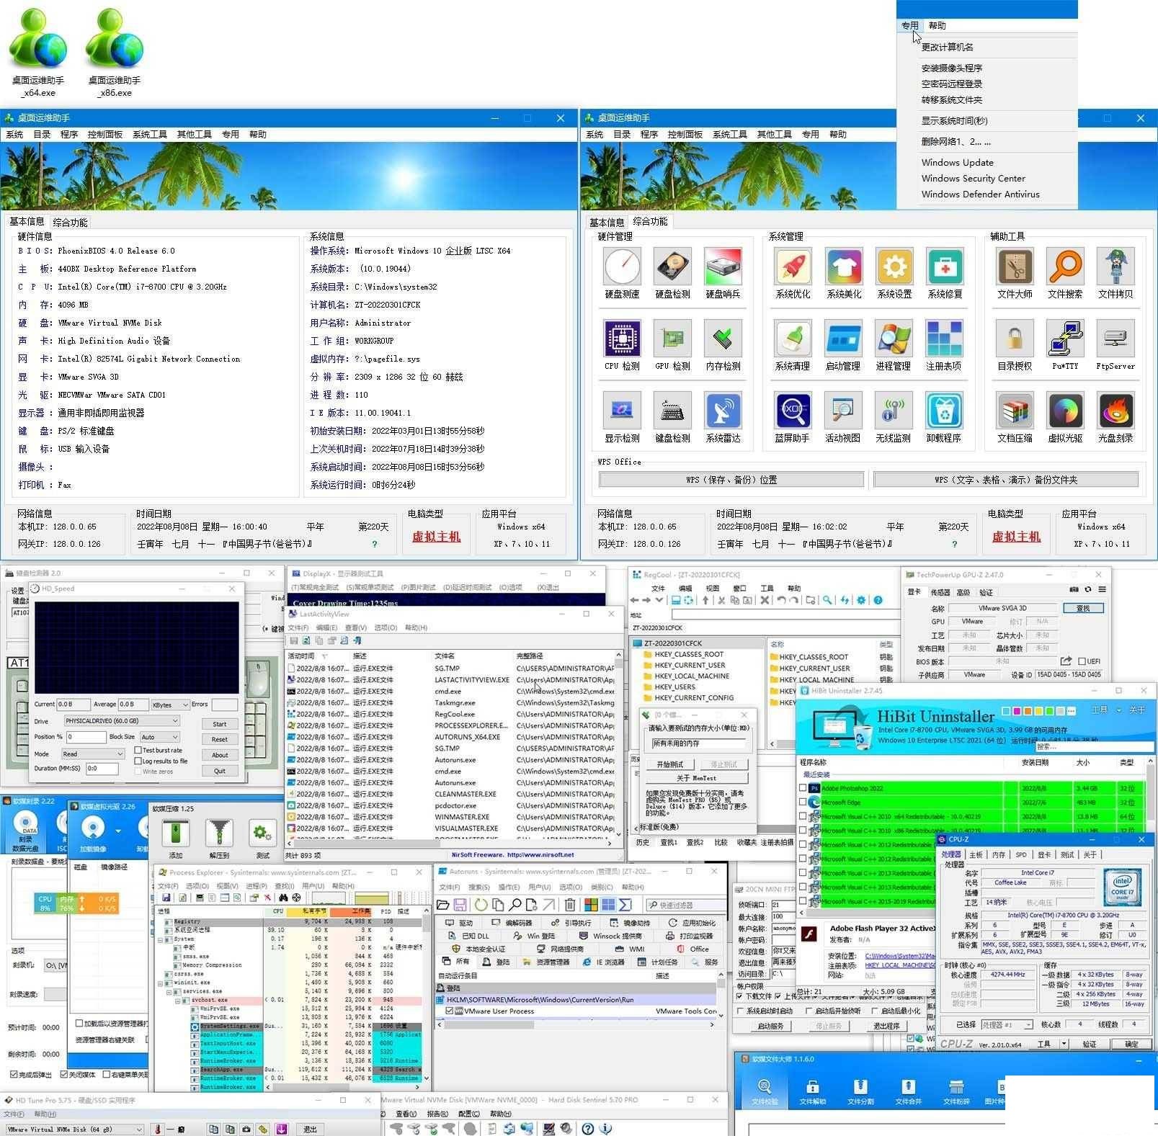The width and height of the screenshot is (1158, 1136).
Task: Enable Test burst rate in HD_Speed
Action: pyautogui.click(x=138, y=750)
